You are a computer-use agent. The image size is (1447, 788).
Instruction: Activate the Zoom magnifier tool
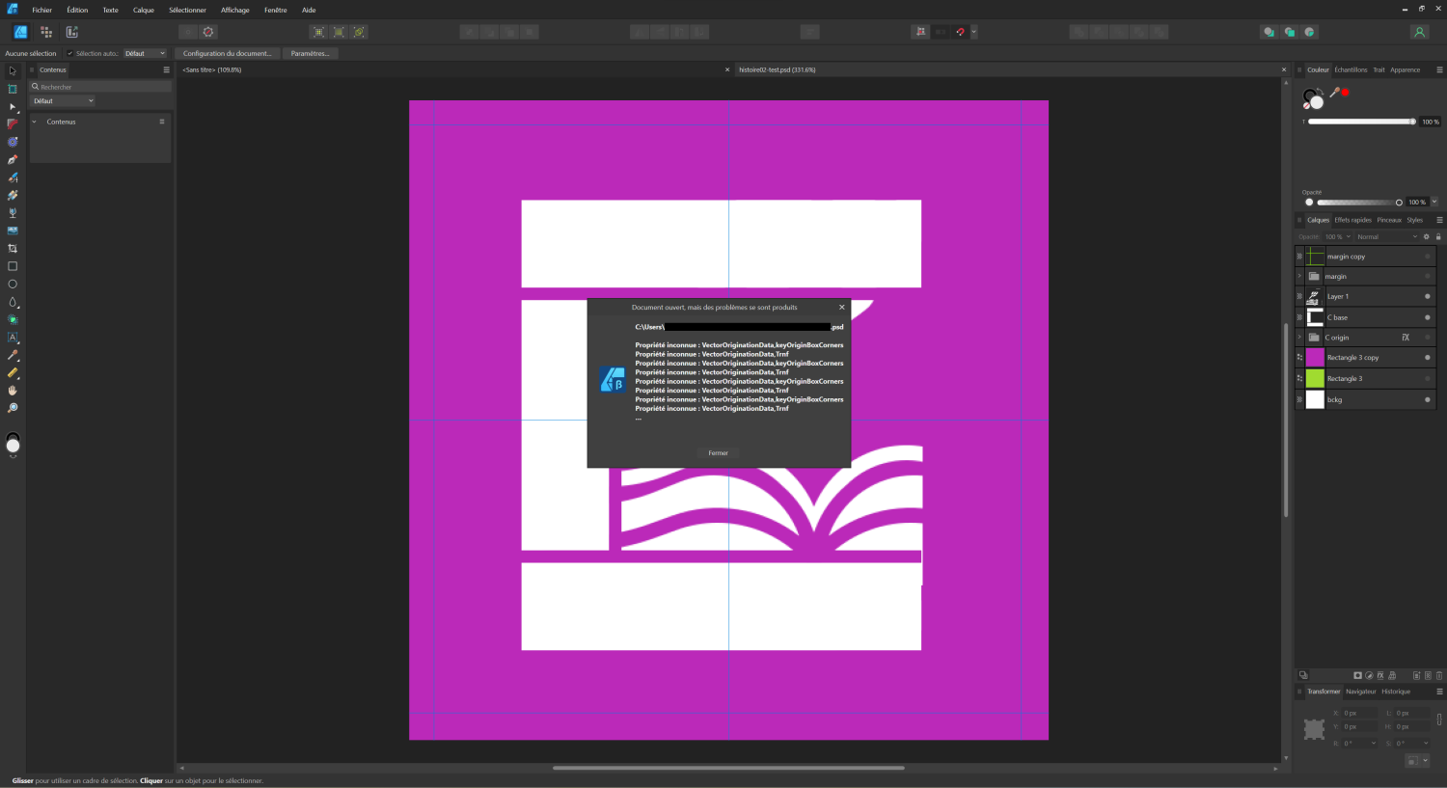click(x=13, y=408)
